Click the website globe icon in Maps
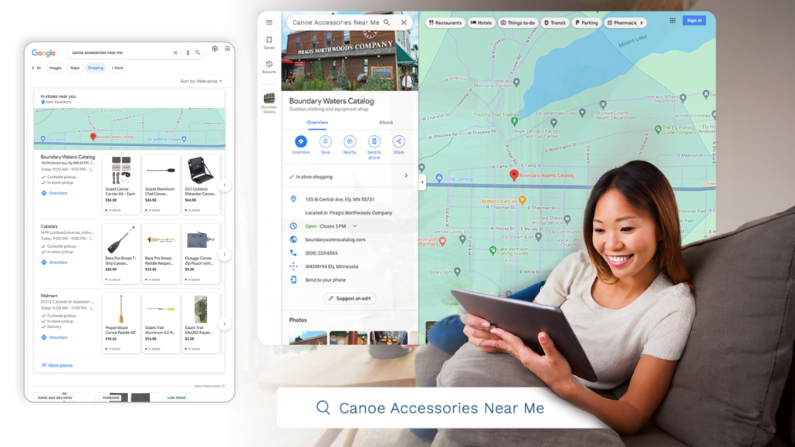This screenshot has height=447, width=795. click(293, 239)
